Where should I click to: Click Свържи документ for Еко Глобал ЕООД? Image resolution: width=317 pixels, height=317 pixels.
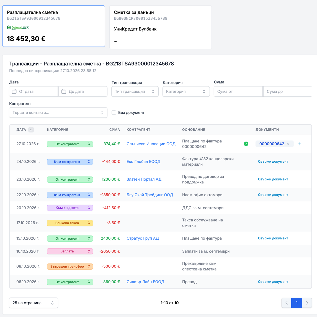[x=273, y=162]
